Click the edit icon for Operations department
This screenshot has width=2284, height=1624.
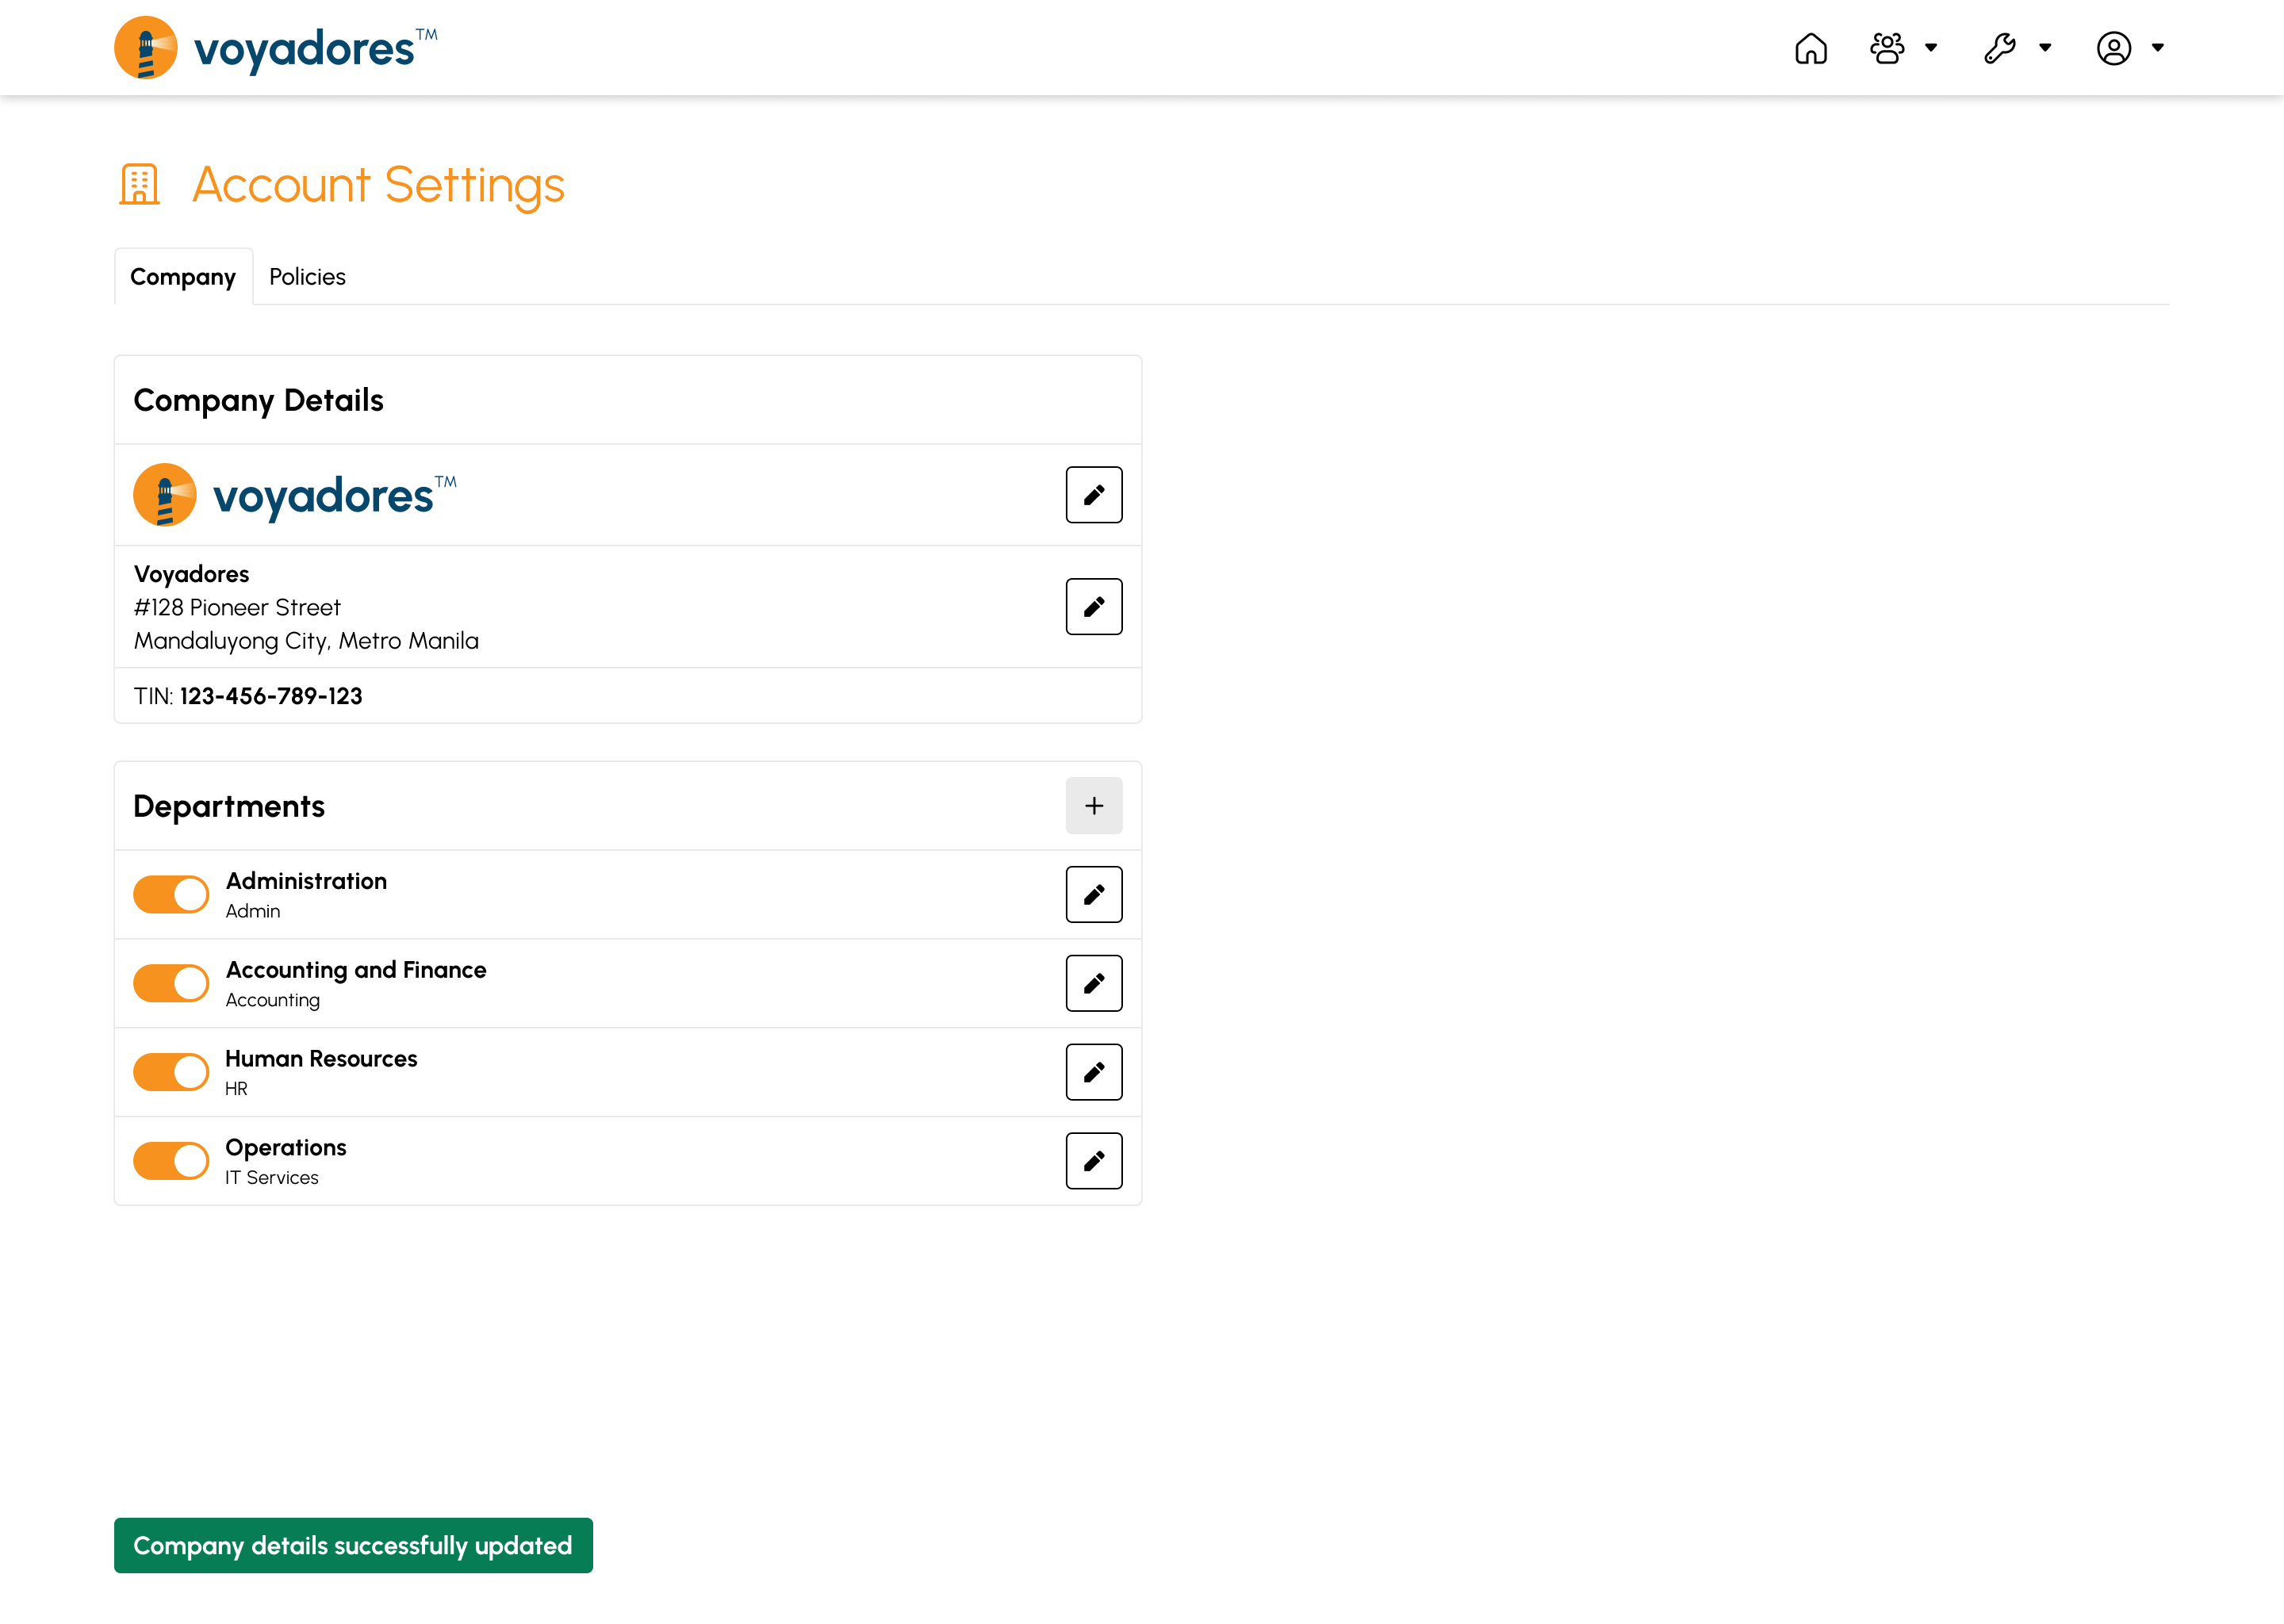click(1093, 1160)
